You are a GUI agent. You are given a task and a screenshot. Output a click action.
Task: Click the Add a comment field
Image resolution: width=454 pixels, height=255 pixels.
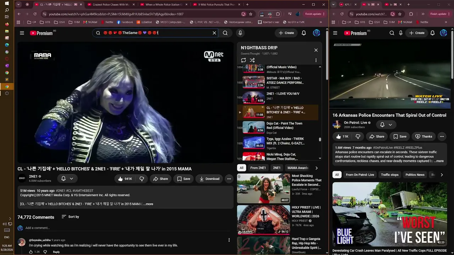(125, 228)
